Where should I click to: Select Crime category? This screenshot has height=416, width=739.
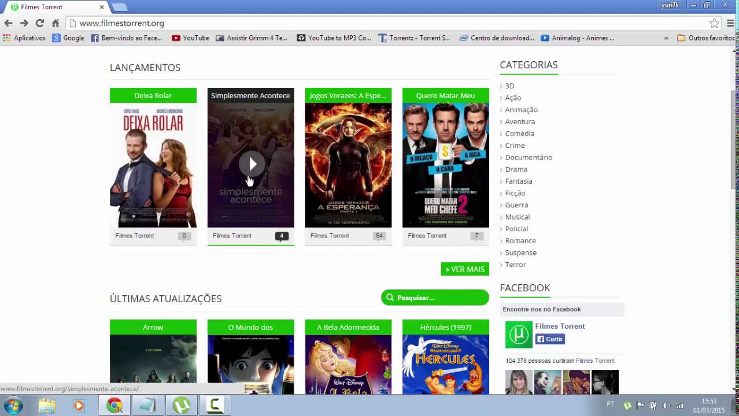point(515,146)
